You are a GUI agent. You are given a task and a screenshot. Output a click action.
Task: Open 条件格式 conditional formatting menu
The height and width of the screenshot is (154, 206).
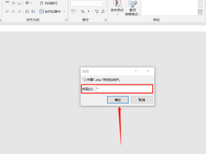tap(117, 8)
